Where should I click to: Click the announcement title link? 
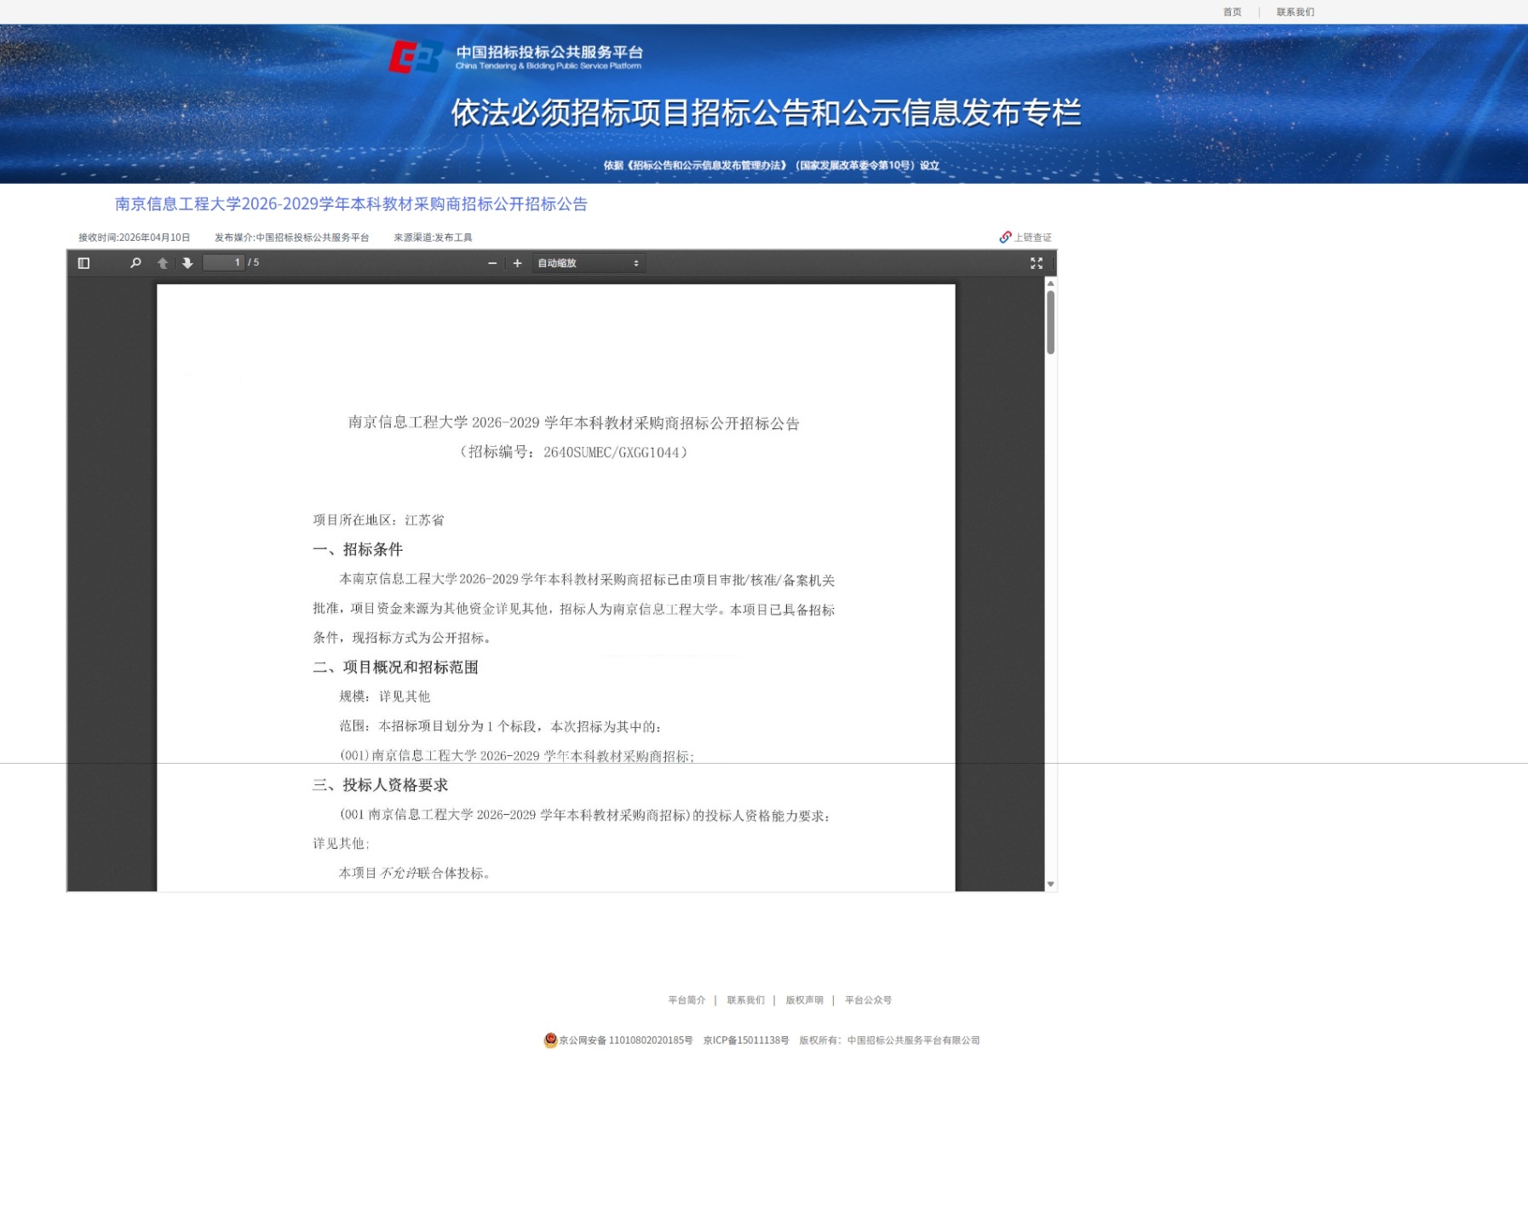(x=351, y=204)
